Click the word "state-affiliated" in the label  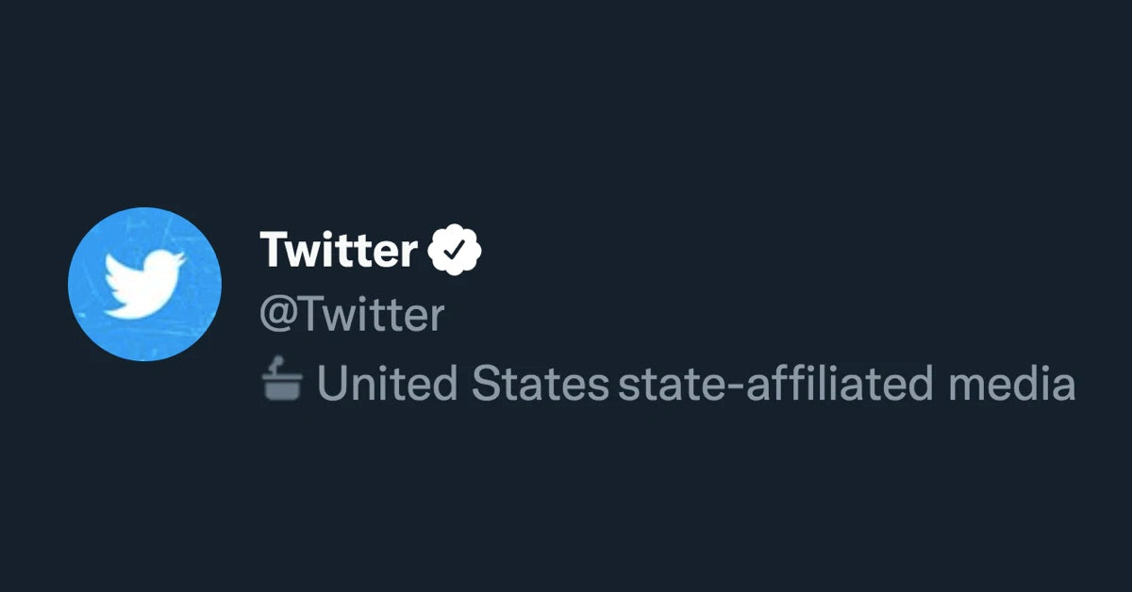(x=770, y=384)
